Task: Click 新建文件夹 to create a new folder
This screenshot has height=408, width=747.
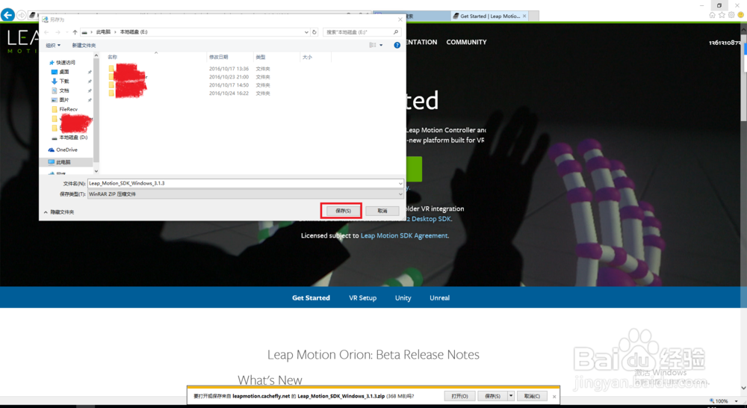Action: click(84, 46)
